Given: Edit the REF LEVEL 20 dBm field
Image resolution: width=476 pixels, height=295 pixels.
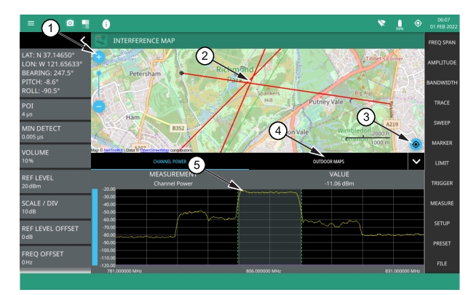Looking at the screenshot, I should [x=45, y=181].
